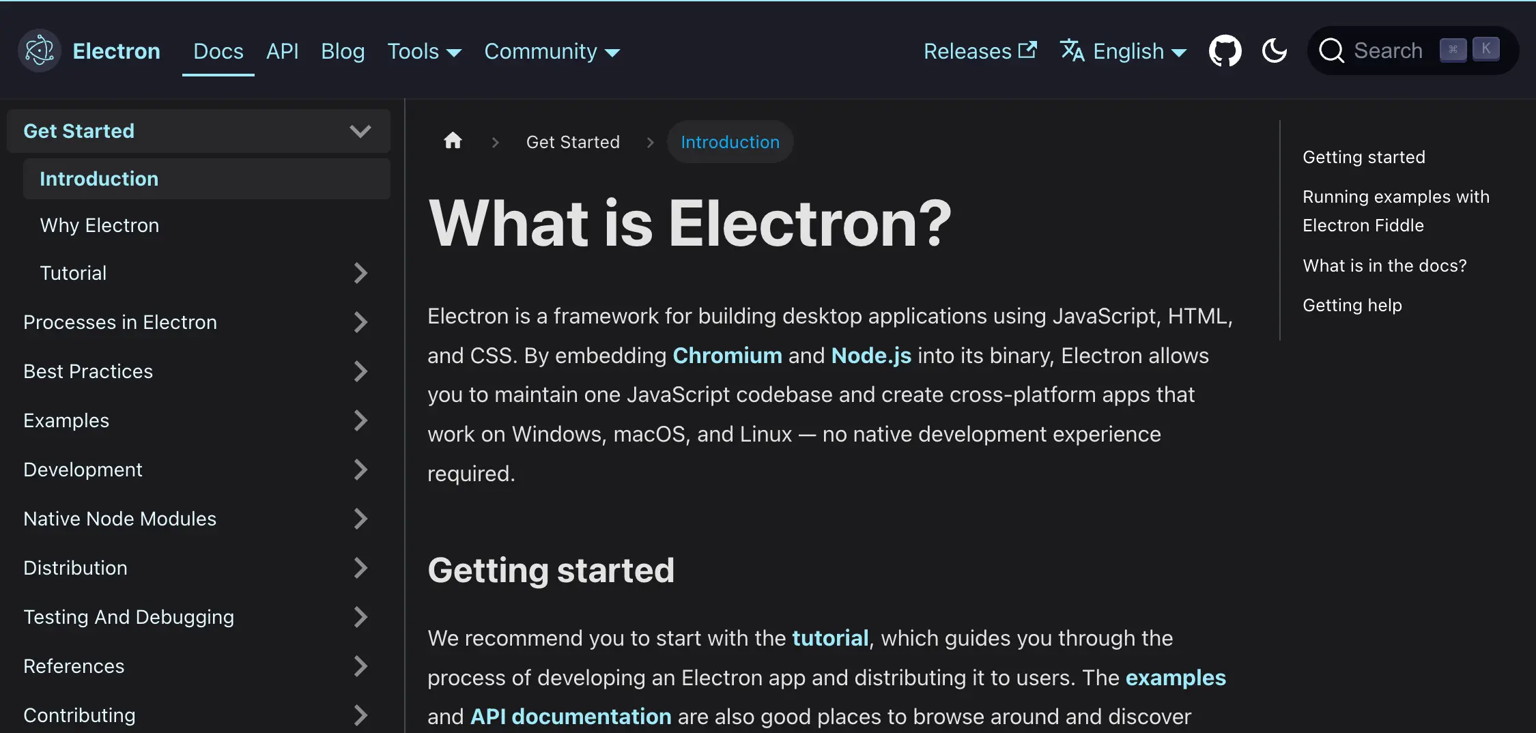
Task: Jump to Running examples with Electron Fiddle
Action: (1396, 211)
